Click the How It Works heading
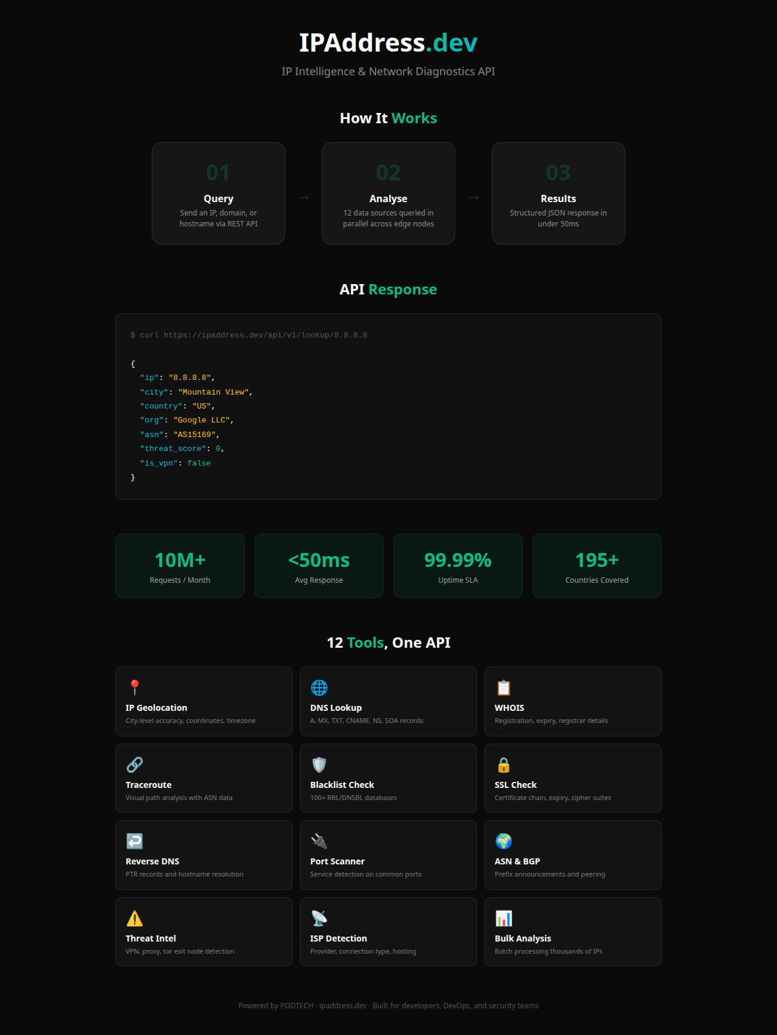Screen dimensions: 777x1035 388,118
